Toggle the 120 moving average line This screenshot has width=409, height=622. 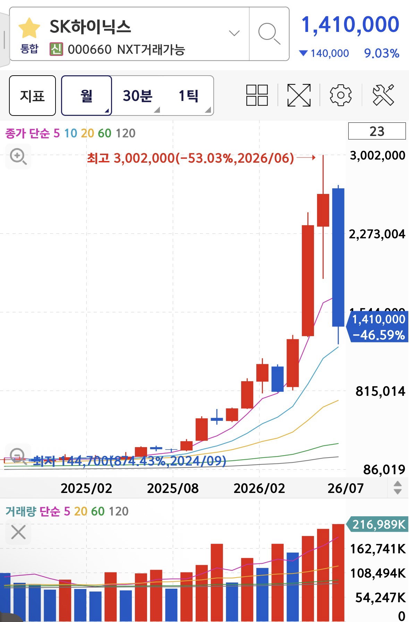[125, 133]
